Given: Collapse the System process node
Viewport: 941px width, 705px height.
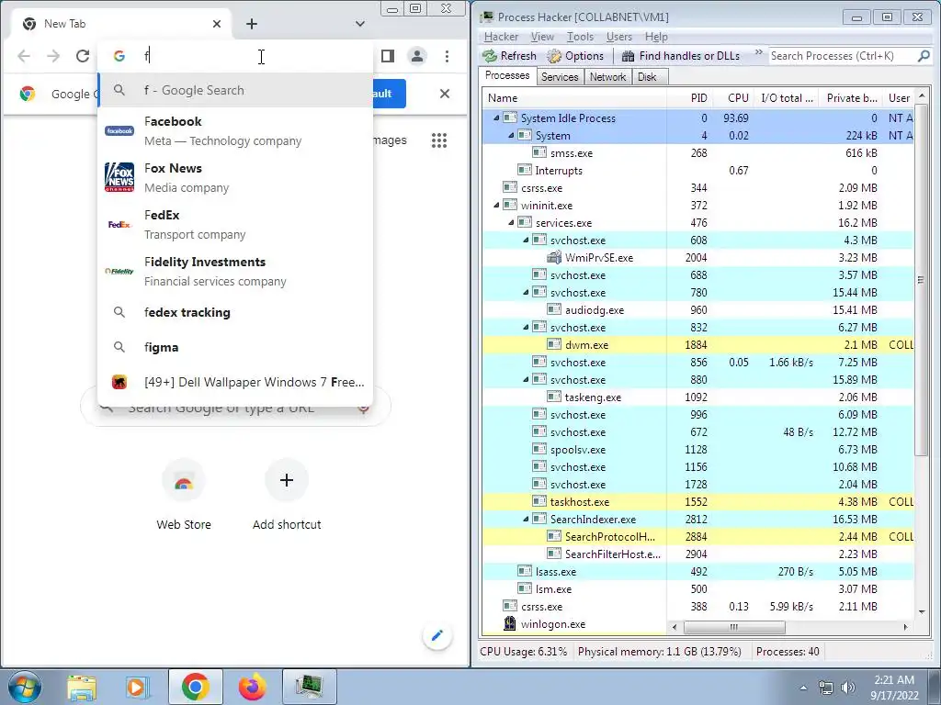Looking at the screenshot, I should 511,136.
